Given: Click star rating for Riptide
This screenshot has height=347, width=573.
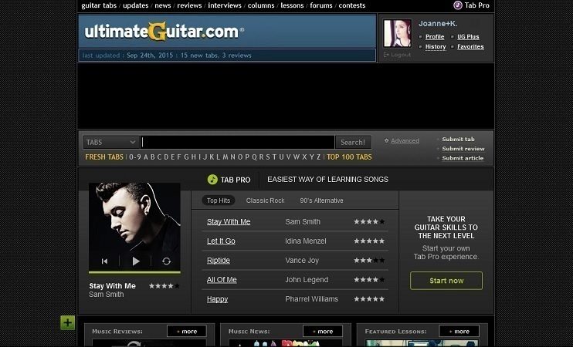Looking at the screenshot, I should point(369,260).
